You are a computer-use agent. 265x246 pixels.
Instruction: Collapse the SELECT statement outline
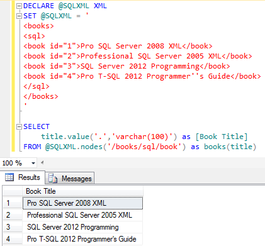coord(19,126)
